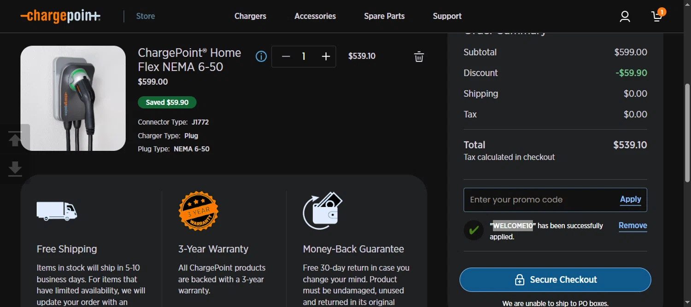Click the download arrow icon
The image size is (691, 307).
coord(15,168)
